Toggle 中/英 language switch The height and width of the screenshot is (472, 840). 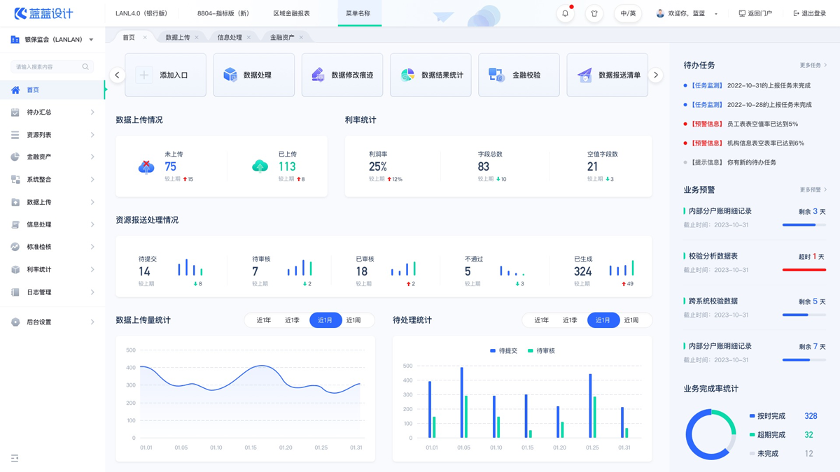tap(628, 13)
